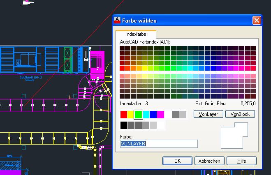Pick the white swatch ending the grayscale row
The height and width of the screenshot is (175, 271).
[x=161, y=125]
